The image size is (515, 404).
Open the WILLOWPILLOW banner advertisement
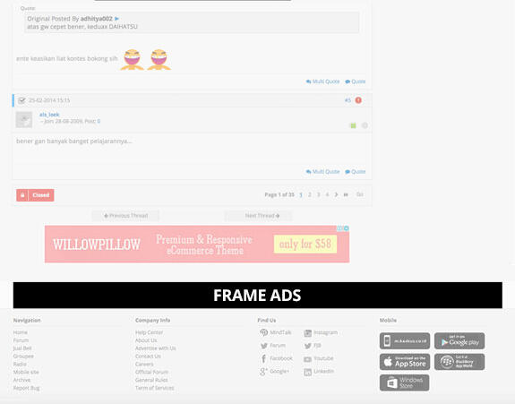pos(197,244)
